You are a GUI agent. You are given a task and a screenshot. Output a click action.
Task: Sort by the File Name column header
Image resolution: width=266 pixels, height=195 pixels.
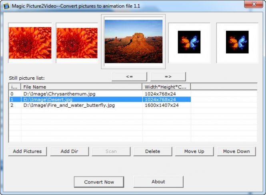tap(82, 86)
